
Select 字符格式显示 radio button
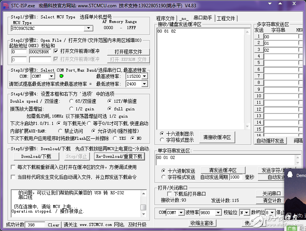tap(162, 140)
